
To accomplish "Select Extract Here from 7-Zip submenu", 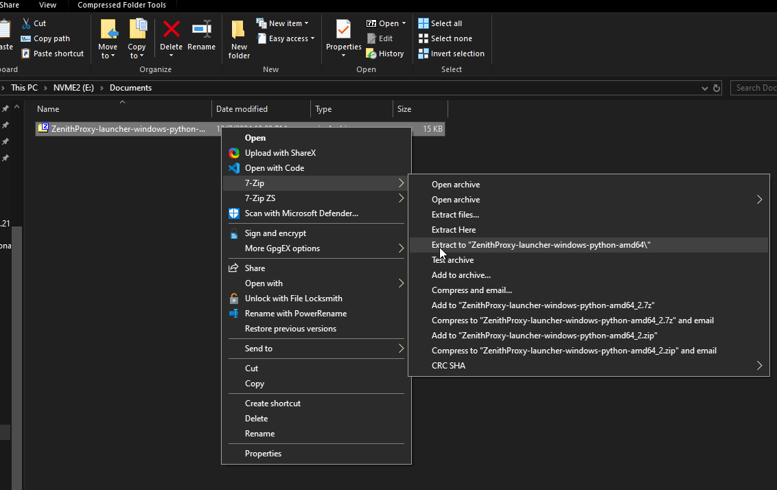I will pyautogui.click(x=453, y=230).
